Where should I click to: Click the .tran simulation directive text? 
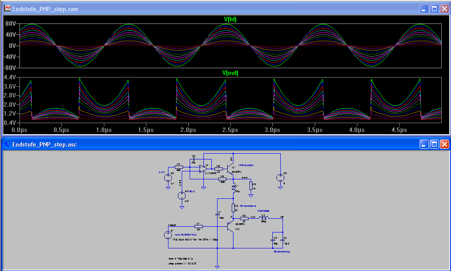[x=180, y=259]
